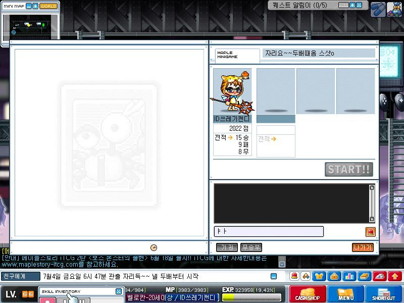This screenshot has width=404, height=303.
Task: Click the main chat text input line
Action: [155, 276]
